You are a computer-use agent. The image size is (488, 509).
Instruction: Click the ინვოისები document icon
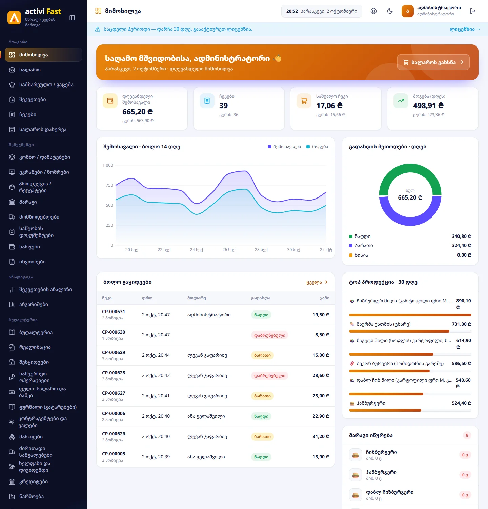point(12,262)
